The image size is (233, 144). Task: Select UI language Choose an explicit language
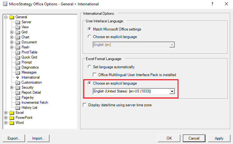point(89,36)
